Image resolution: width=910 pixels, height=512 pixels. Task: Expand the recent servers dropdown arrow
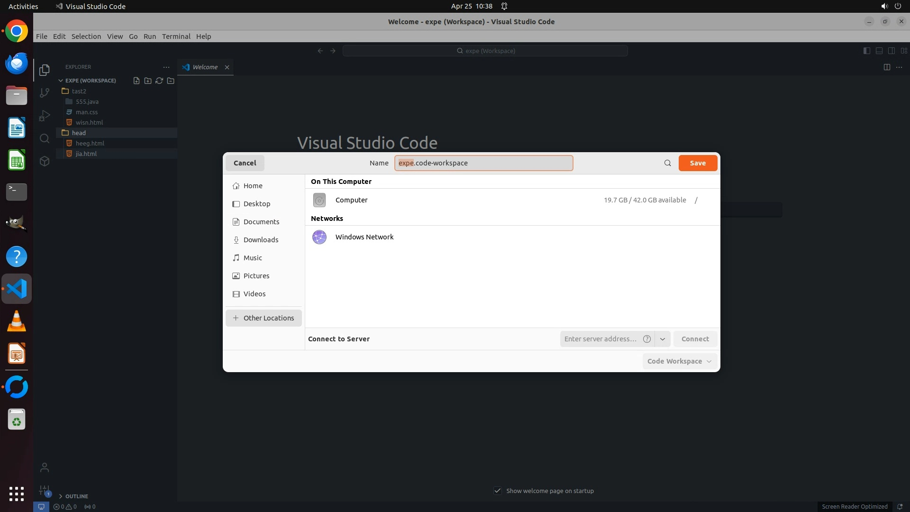click(663, 339)
